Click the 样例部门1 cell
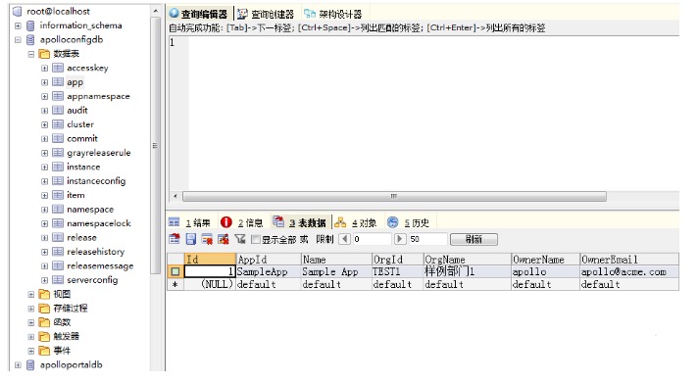The height and width of the screenshot is (384, 699). pyautogui.click(x=467, y=271)
